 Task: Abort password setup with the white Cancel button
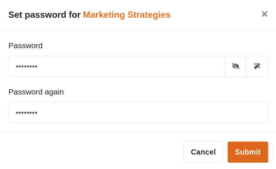pos(203,152)
